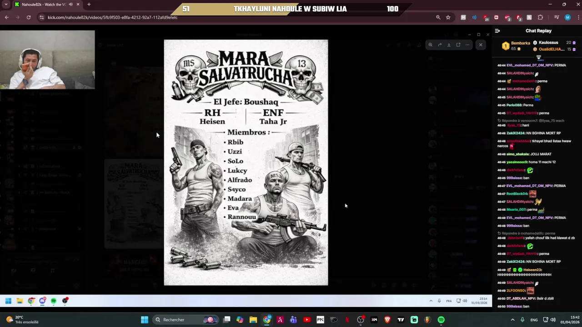The width and height of the screenshot is (582, 327).
Task: Open Task View in the taskbar
Action: [227, 320]
